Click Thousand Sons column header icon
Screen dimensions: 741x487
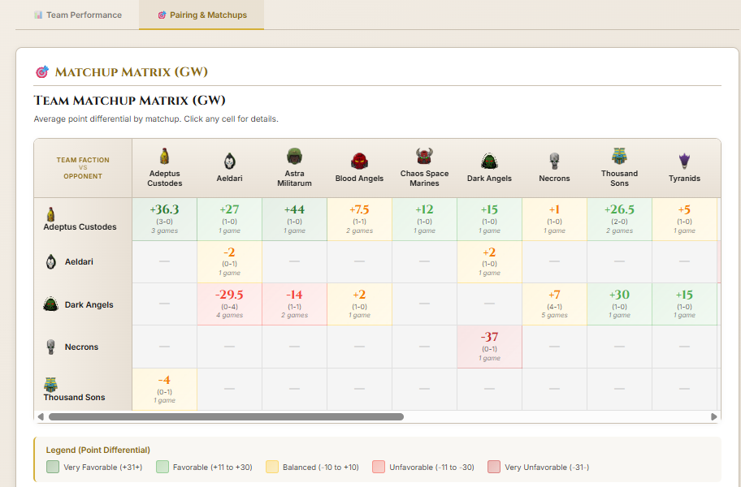620,156
